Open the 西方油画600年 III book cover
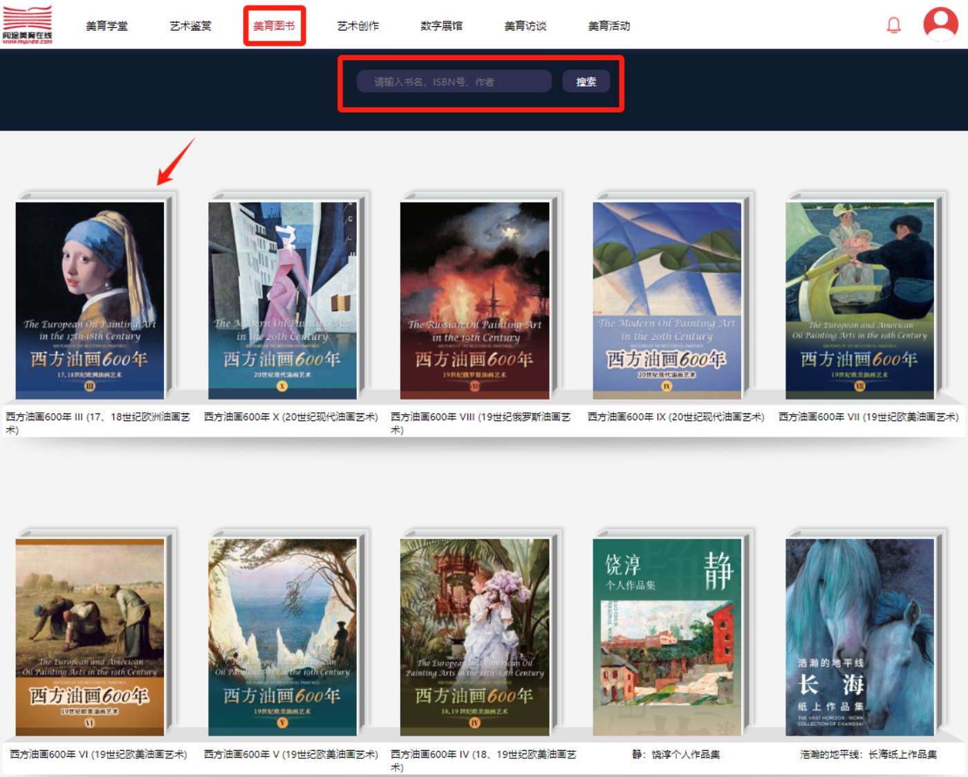This screenshot has height=777, width=968. pos(90,300)
